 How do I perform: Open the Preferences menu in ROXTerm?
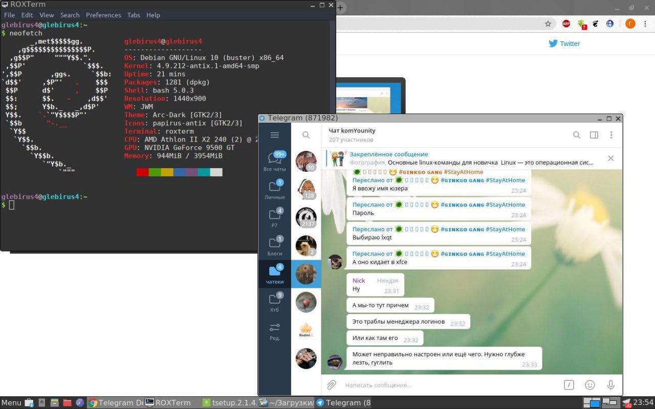(x=103, y=15)
